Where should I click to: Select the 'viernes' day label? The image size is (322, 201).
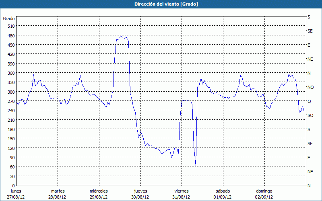click(182, 191)
